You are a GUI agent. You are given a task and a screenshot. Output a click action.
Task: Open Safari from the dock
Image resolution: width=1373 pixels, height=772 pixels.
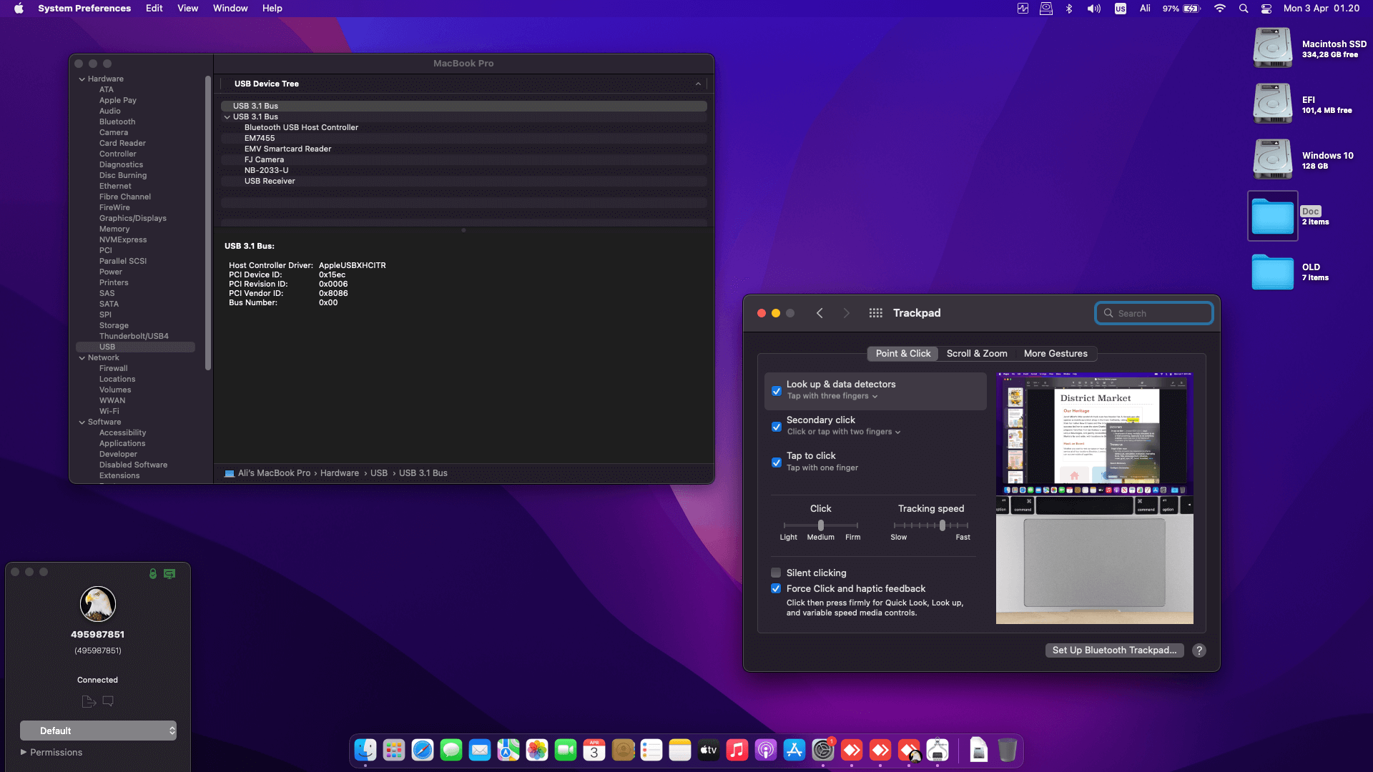pyautogui.click(x=423, y=750)
